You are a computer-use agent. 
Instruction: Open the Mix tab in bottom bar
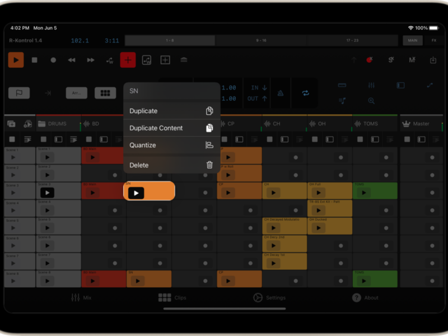pos(81,298)
